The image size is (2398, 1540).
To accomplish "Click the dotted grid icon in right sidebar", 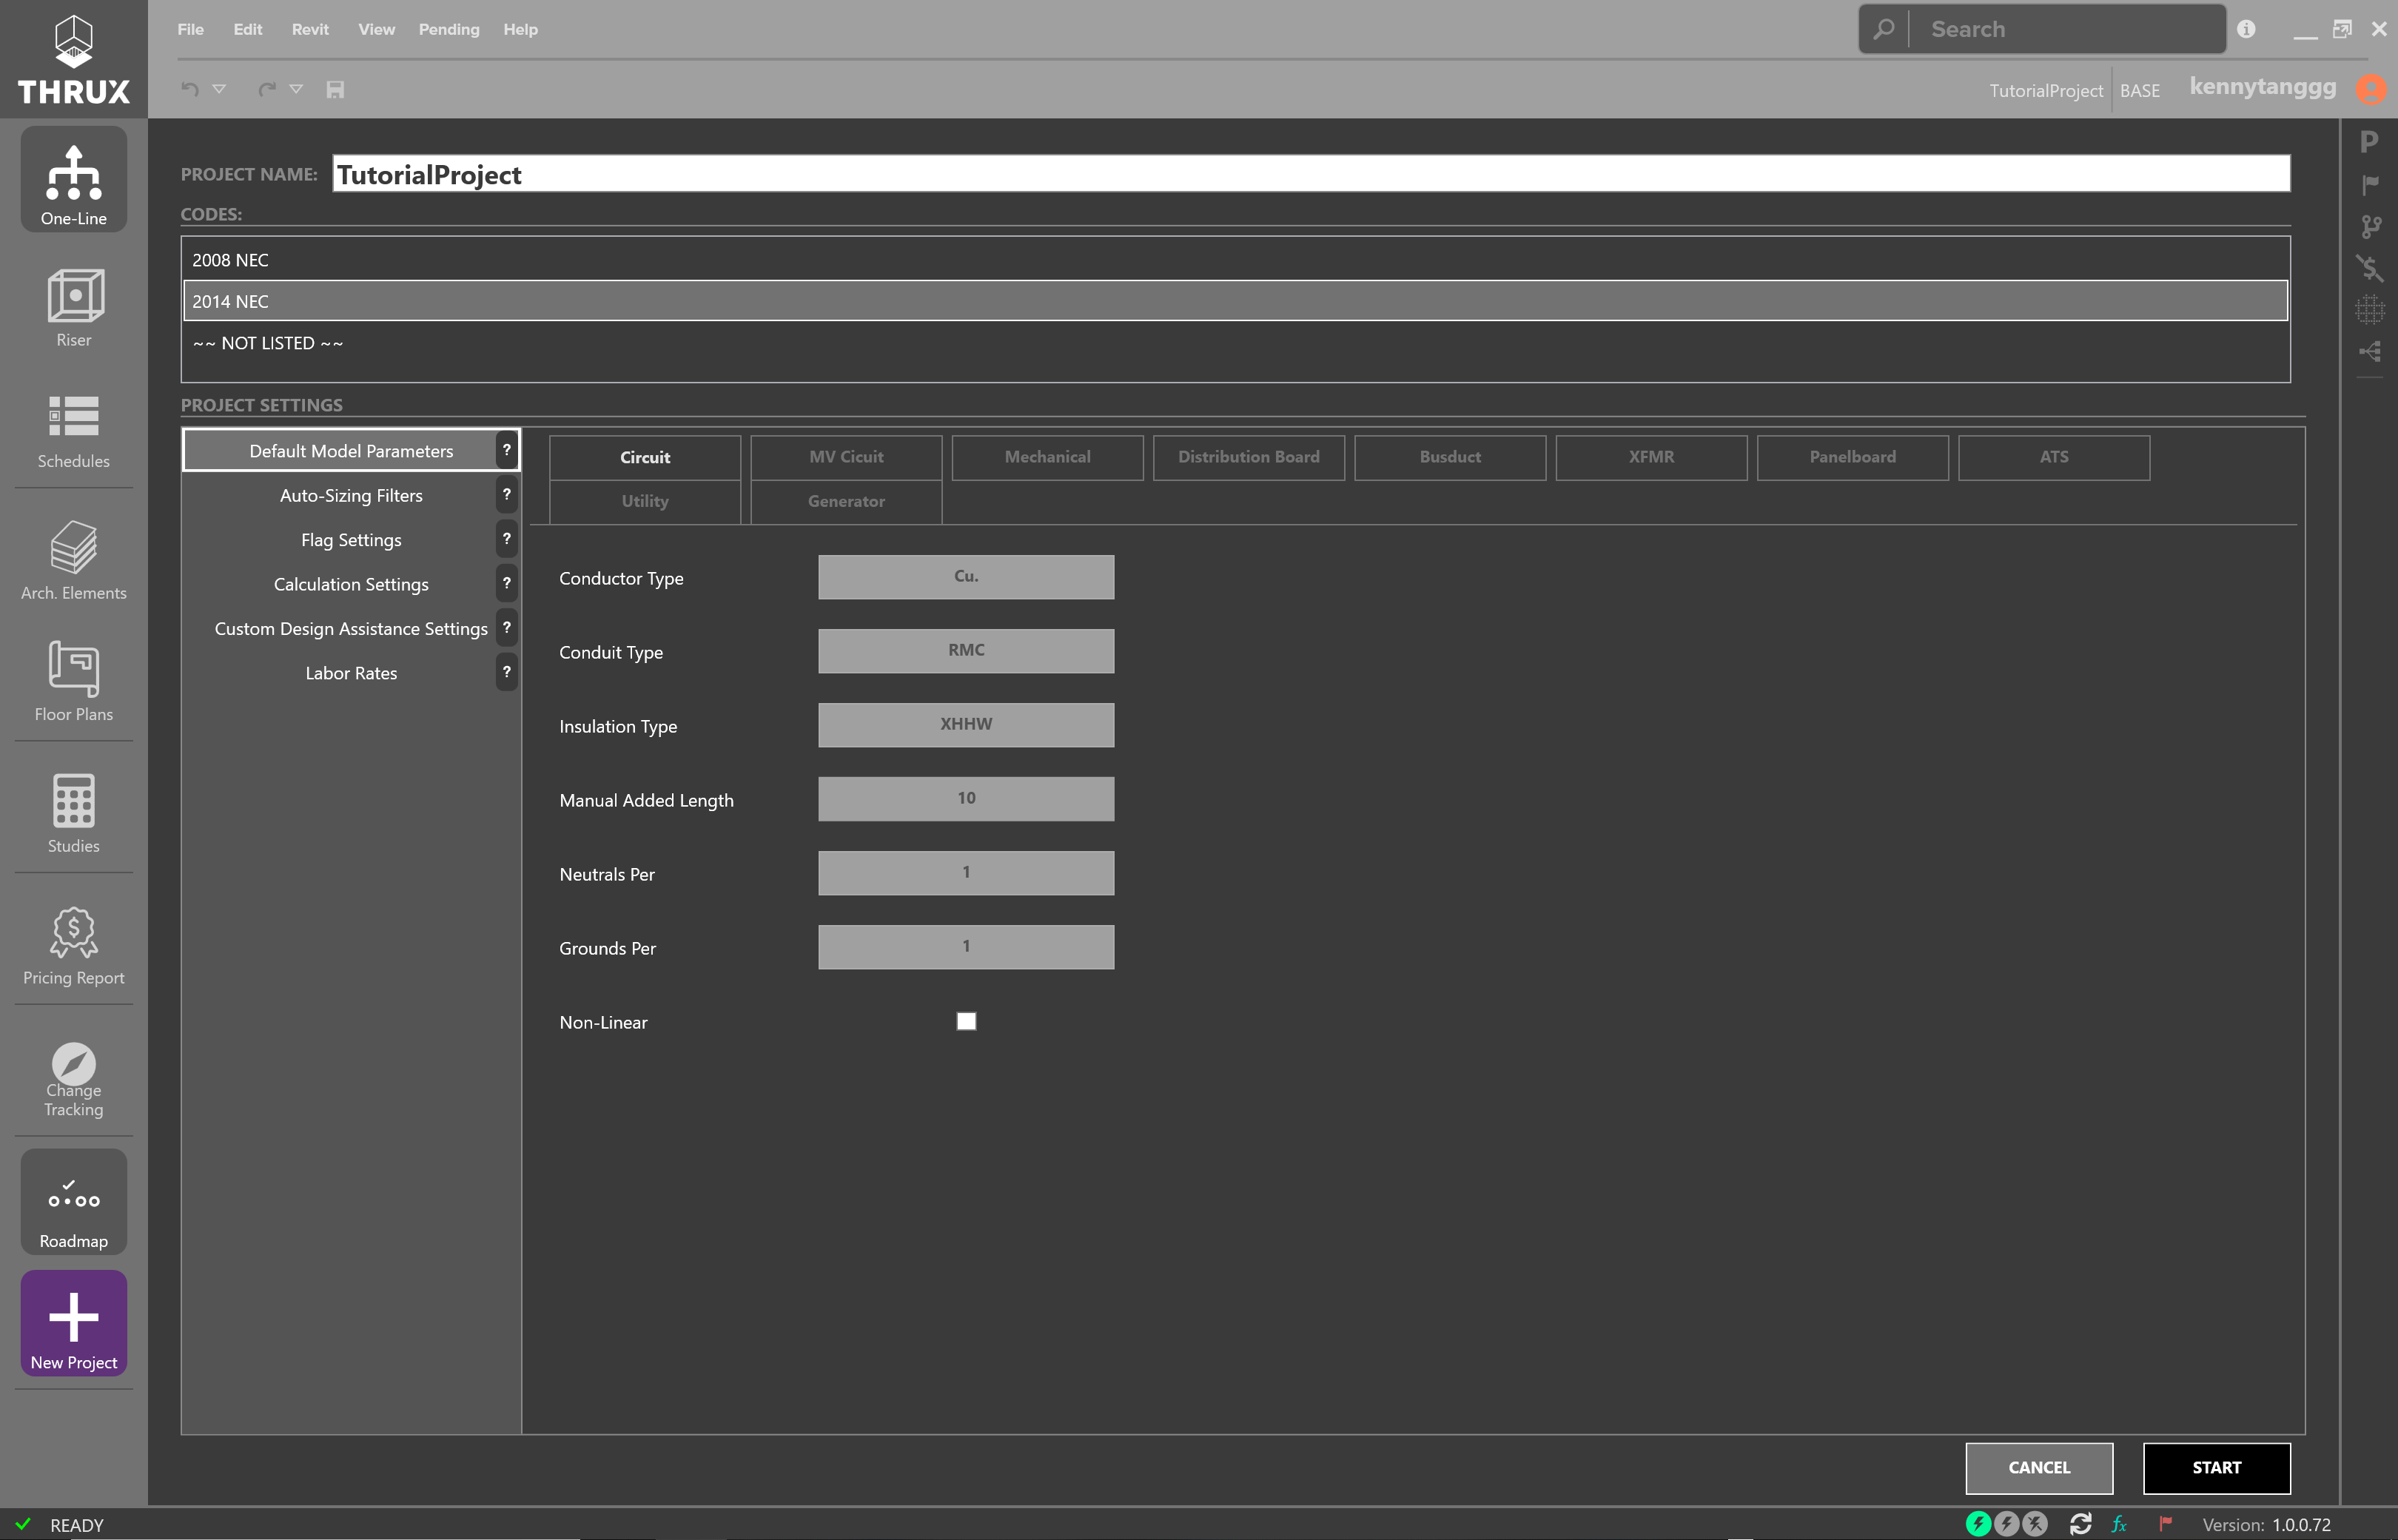I will [x=2370, y=309].
